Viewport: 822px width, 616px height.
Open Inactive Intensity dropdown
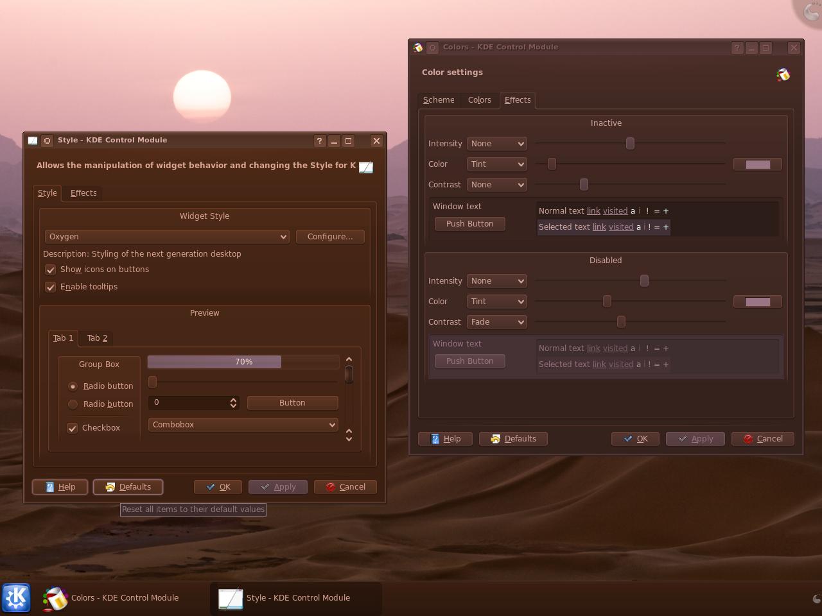[497, 144]
